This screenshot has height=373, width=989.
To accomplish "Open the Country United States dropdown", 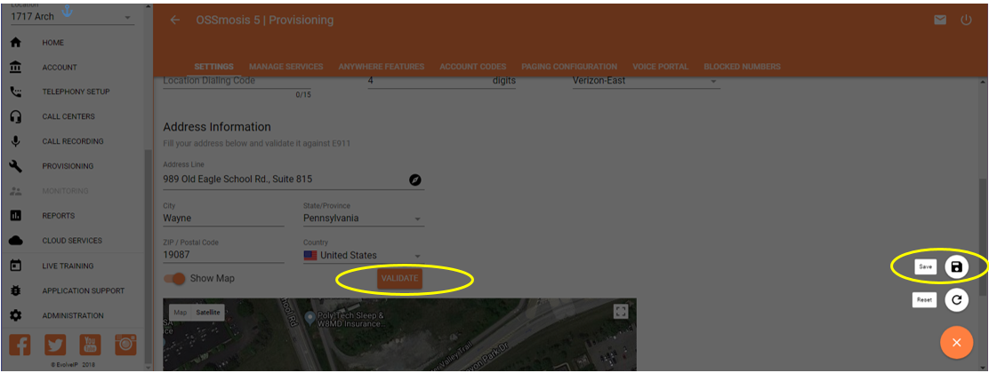I will [363, 256].
